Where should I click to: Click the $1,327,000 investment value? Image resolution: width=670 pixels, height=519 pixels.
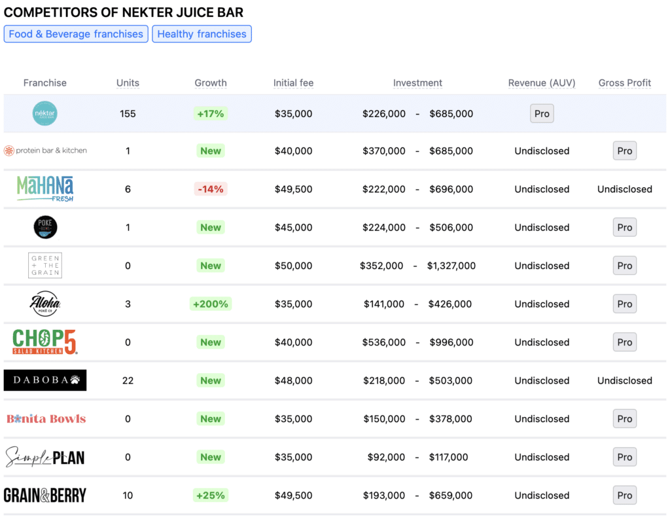[451, 266]
